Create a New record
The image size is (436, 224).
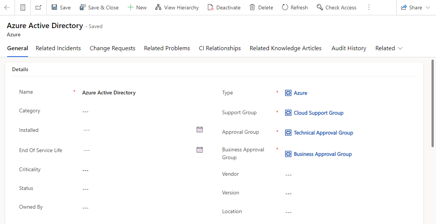point(137,7)
